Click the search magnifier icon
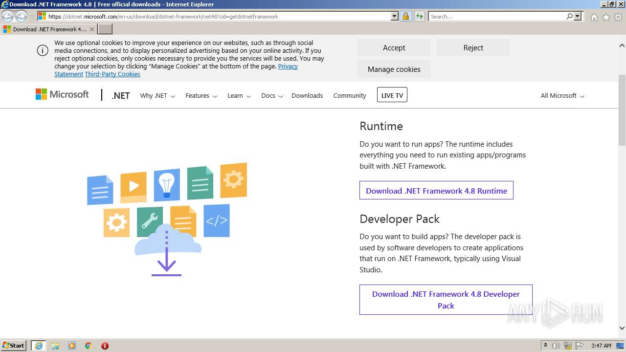The height and width of the screenshot is (352, 626). 569,17
